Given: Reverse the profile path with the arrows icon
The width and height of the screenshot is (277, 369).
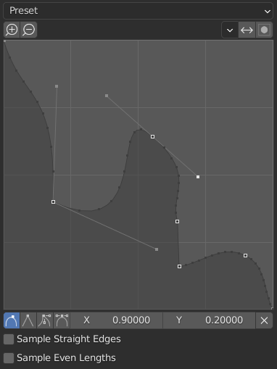Looking at the screenshot, I should point(247,30).
